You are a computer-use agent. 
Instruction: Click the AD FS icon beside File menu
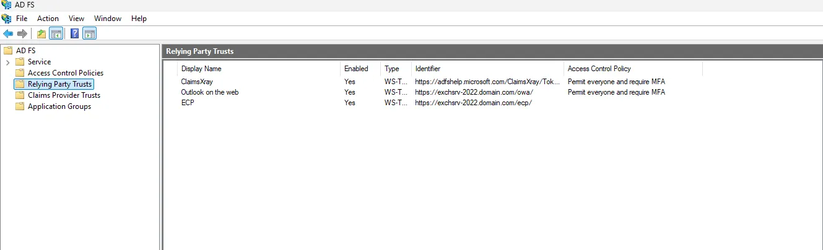point(7,19)
